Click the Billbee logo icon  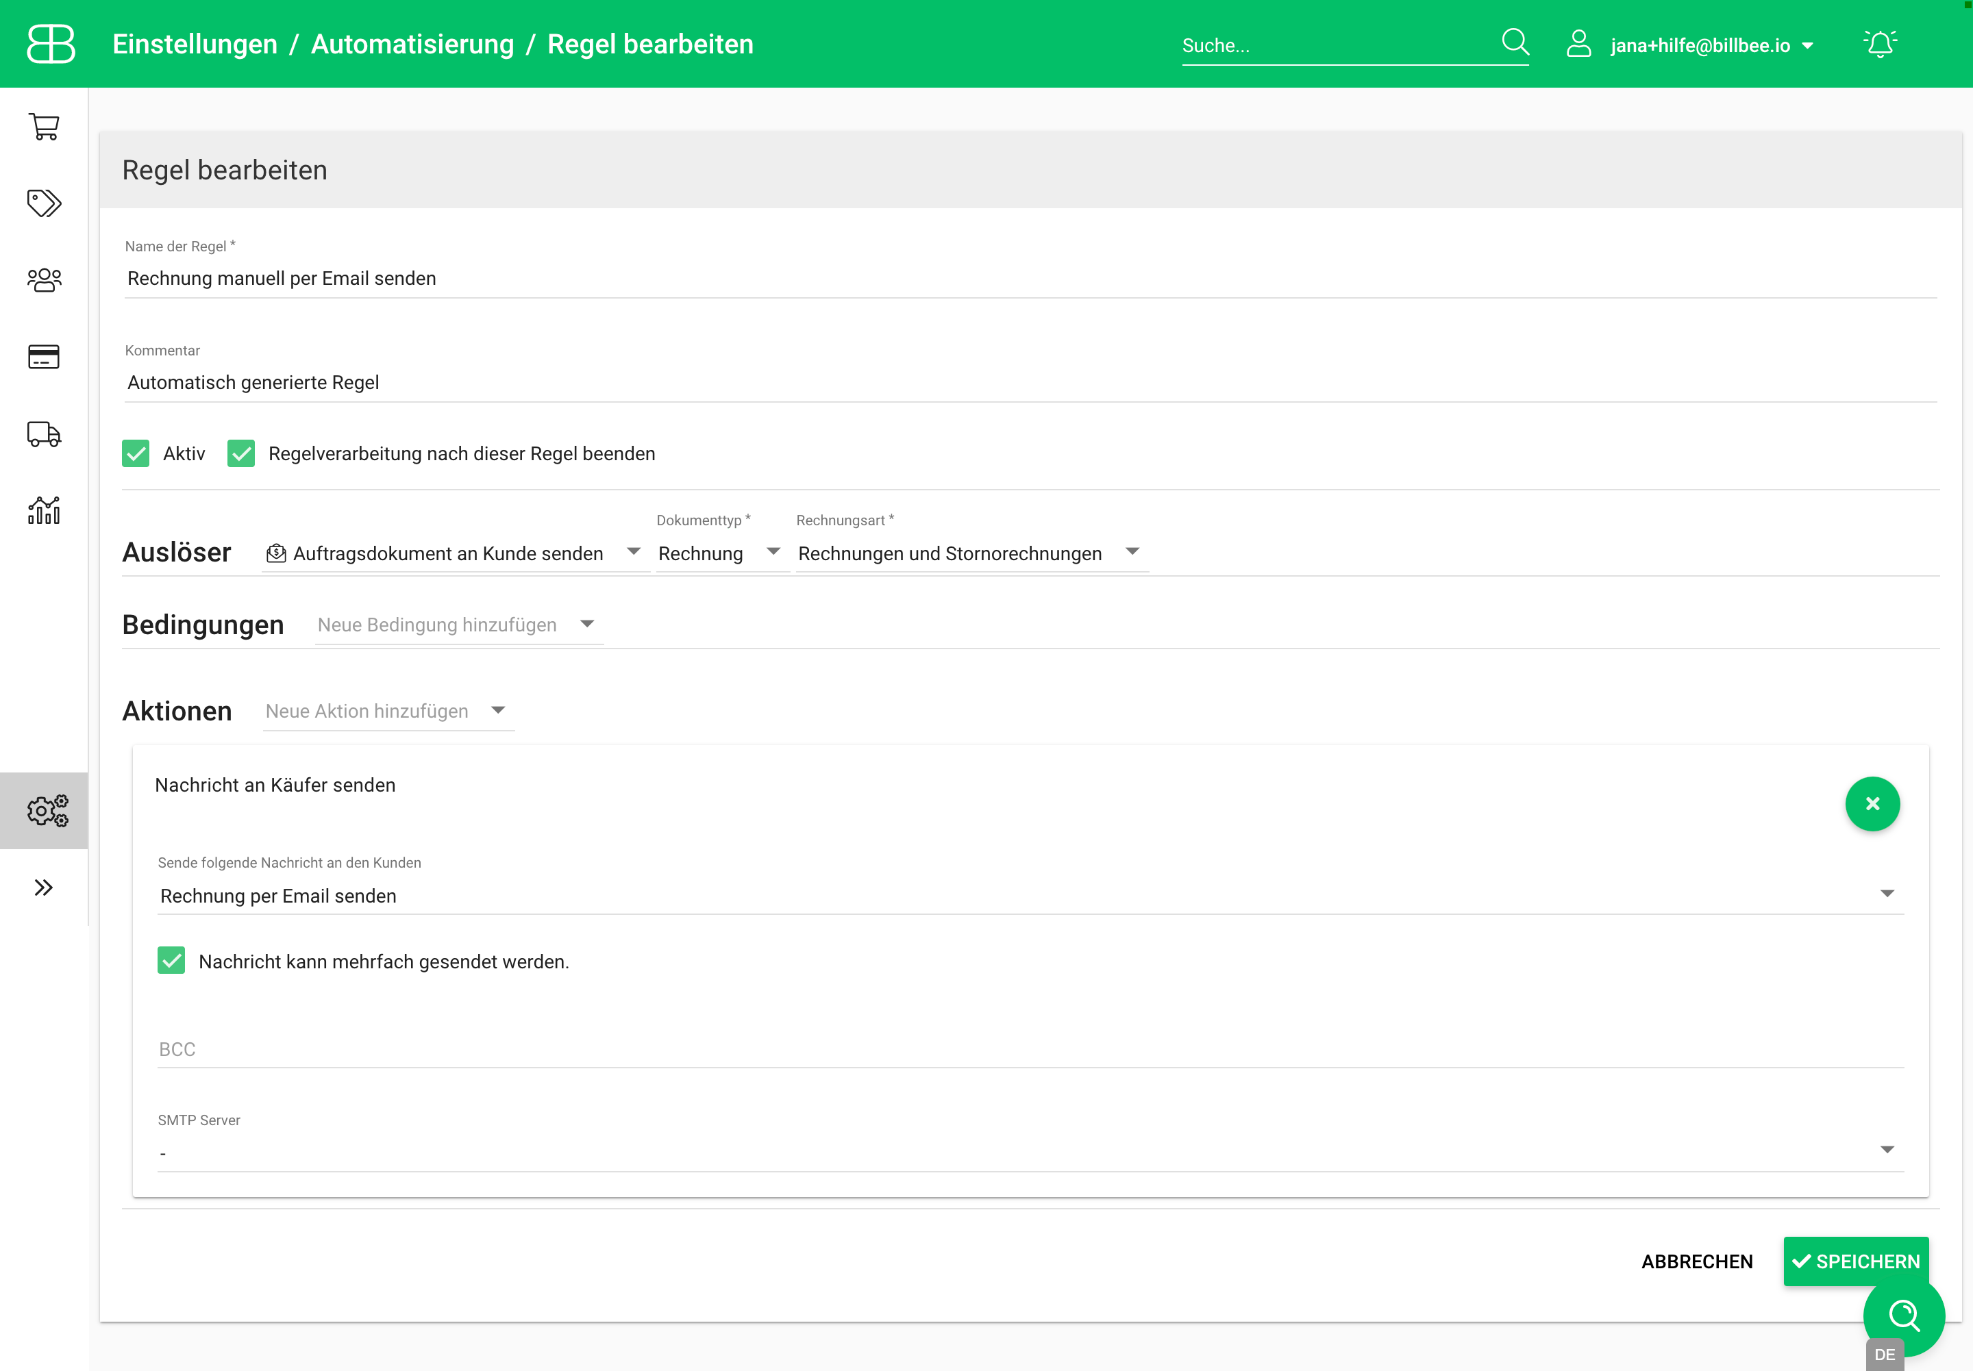(x=51, y=44)
